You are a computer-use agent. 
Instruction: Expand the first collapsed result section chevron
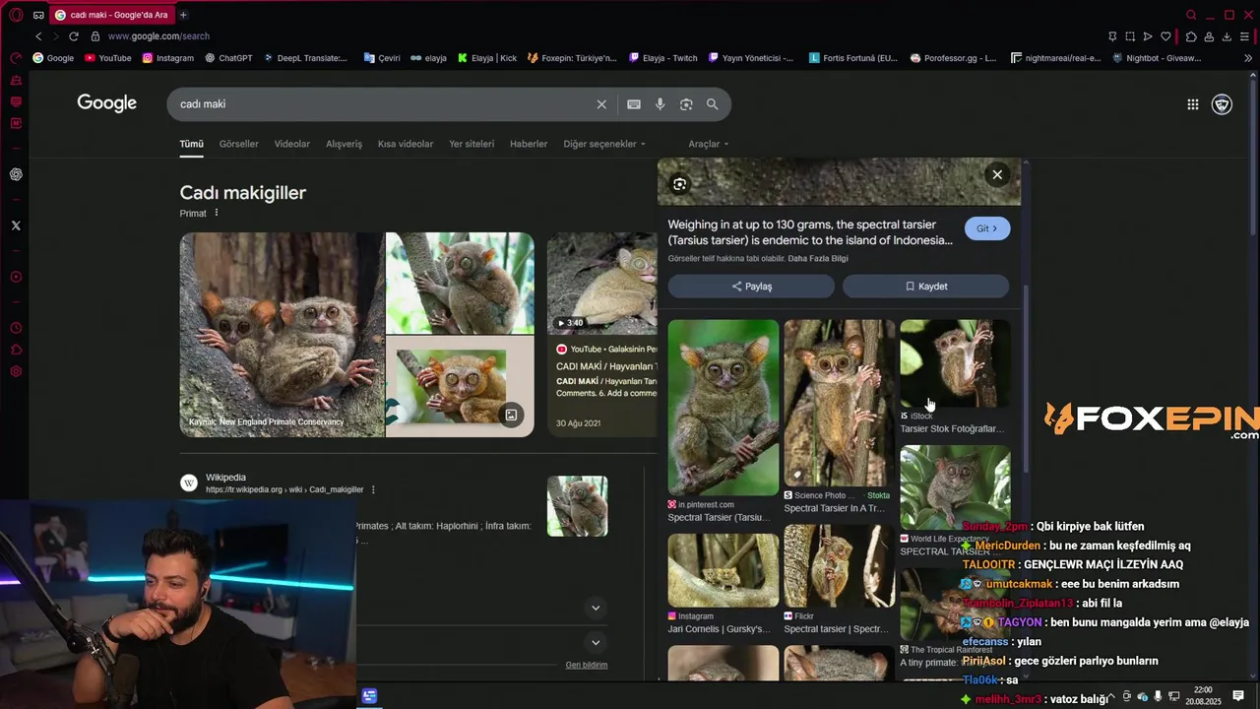pos(596,608)
